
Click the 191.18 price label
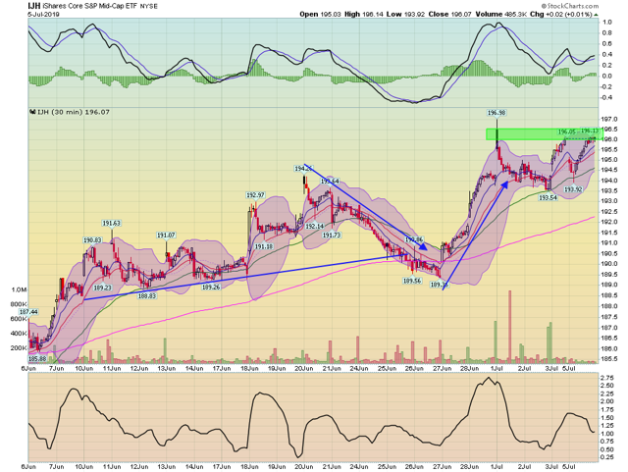pos(264,246)
